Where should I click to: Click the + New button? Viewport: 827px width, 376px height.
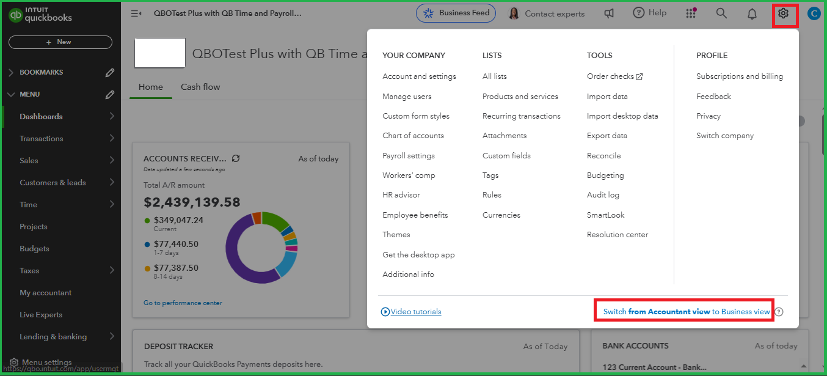pos(60,42)
